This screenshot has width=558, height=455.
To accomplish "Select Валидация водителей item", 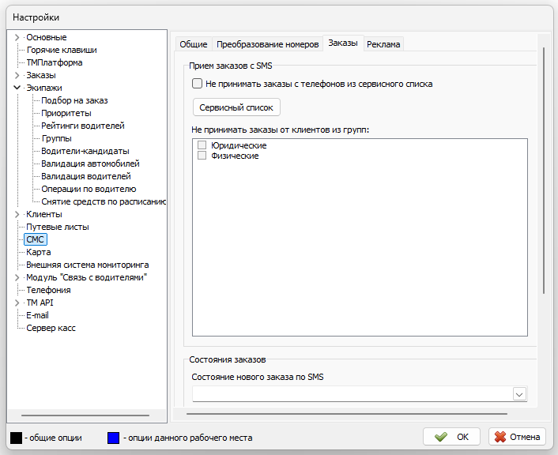I will click(86, 176).
